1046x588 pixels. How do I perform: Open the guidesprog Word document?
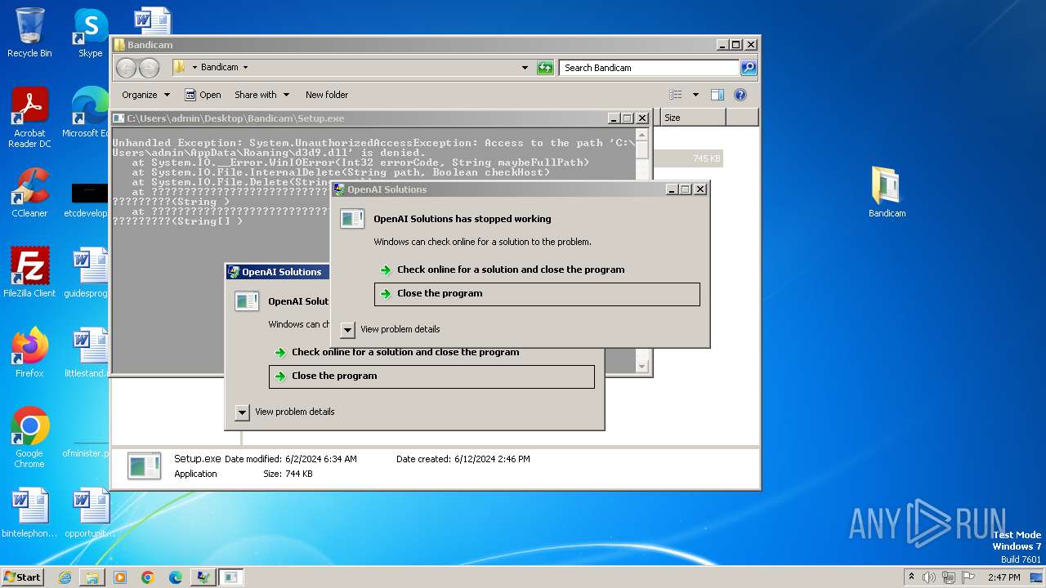pyautogui.click(x=88, y=272)
